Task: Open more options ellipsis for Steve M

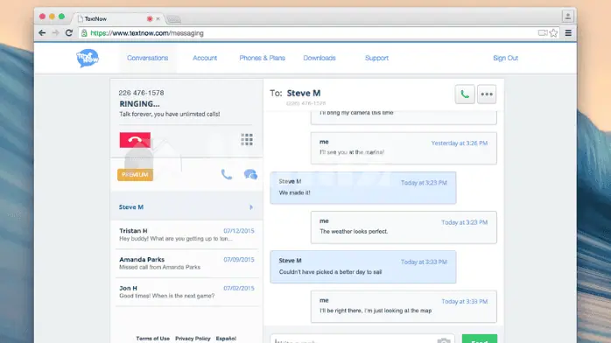Action: (x=487, y=94)
